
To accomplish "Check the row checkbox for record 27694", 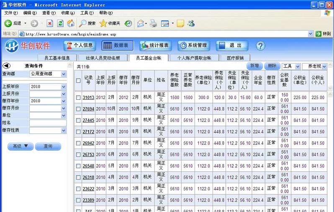I will point(78,109).
